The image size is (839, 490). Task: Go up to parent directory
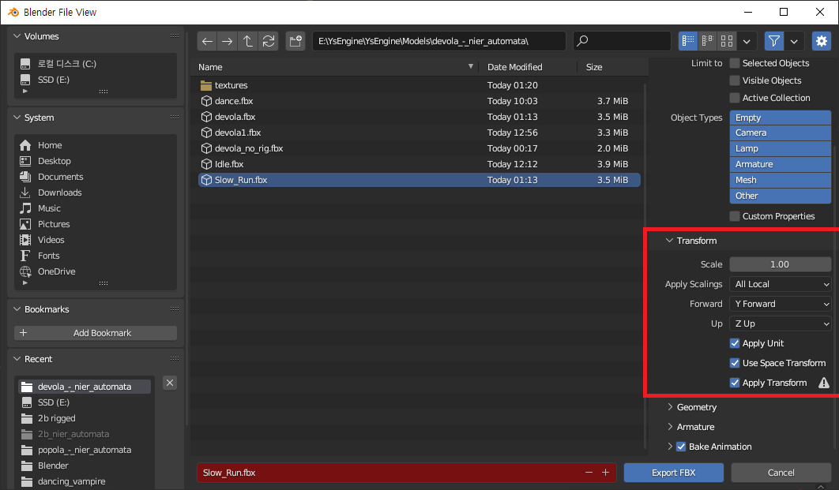248,41
